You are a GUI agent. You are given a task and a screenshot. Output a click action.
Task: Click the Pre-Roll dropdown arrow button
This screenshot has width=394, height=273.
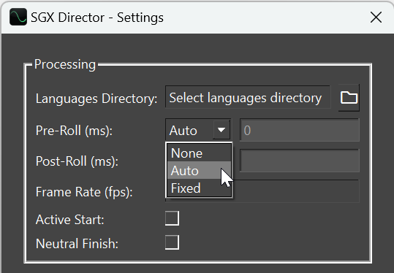pyautogui.click(x=221, y=130)
